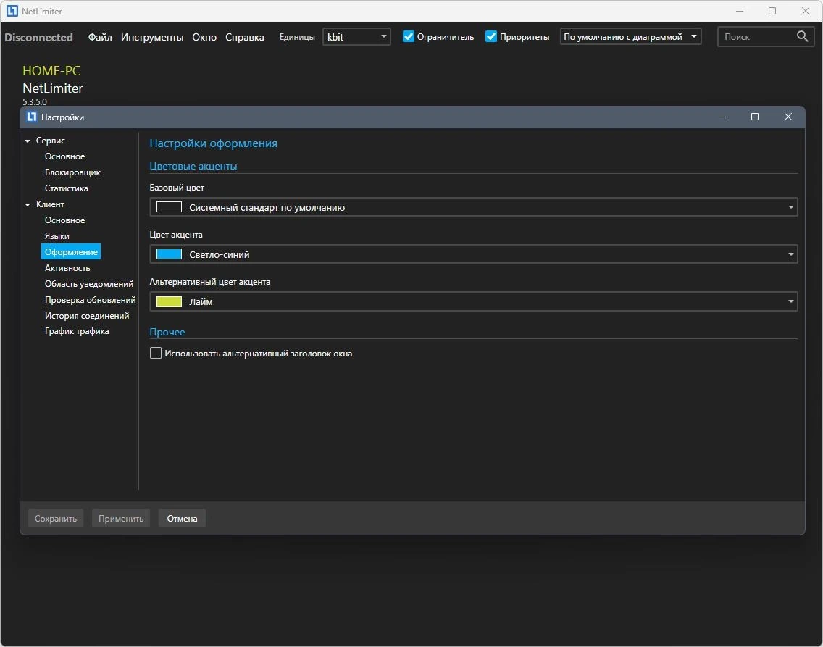Click the black base color swatch
The image size is (823, 647).
[169, 207]
